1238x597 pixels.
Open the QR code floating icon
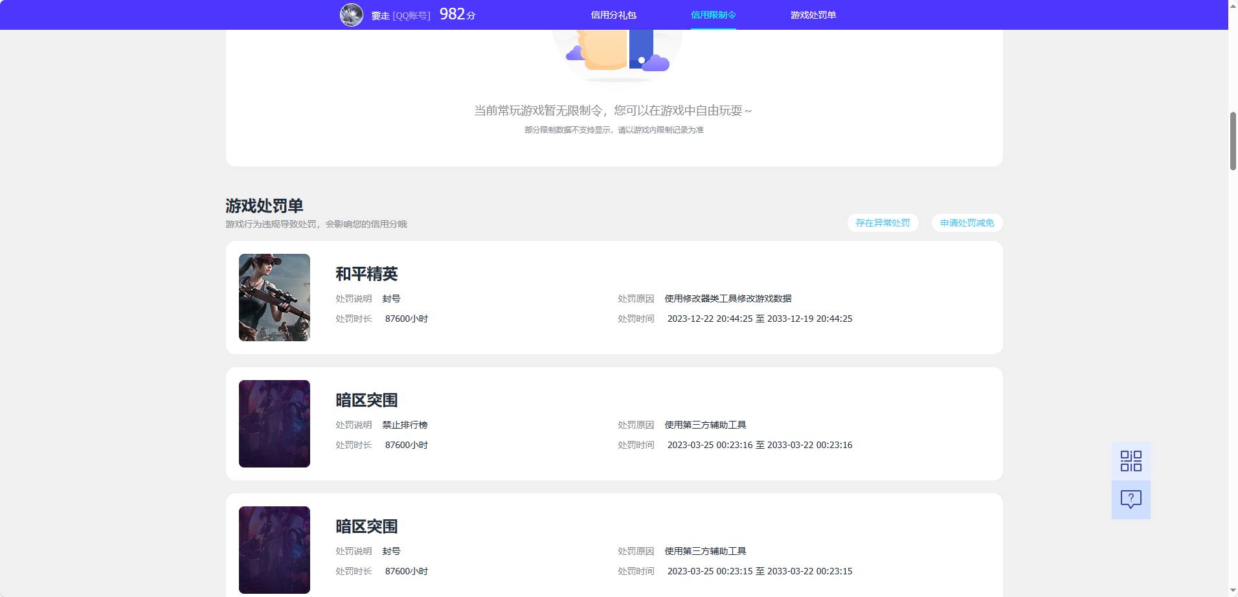(1131, 461)
